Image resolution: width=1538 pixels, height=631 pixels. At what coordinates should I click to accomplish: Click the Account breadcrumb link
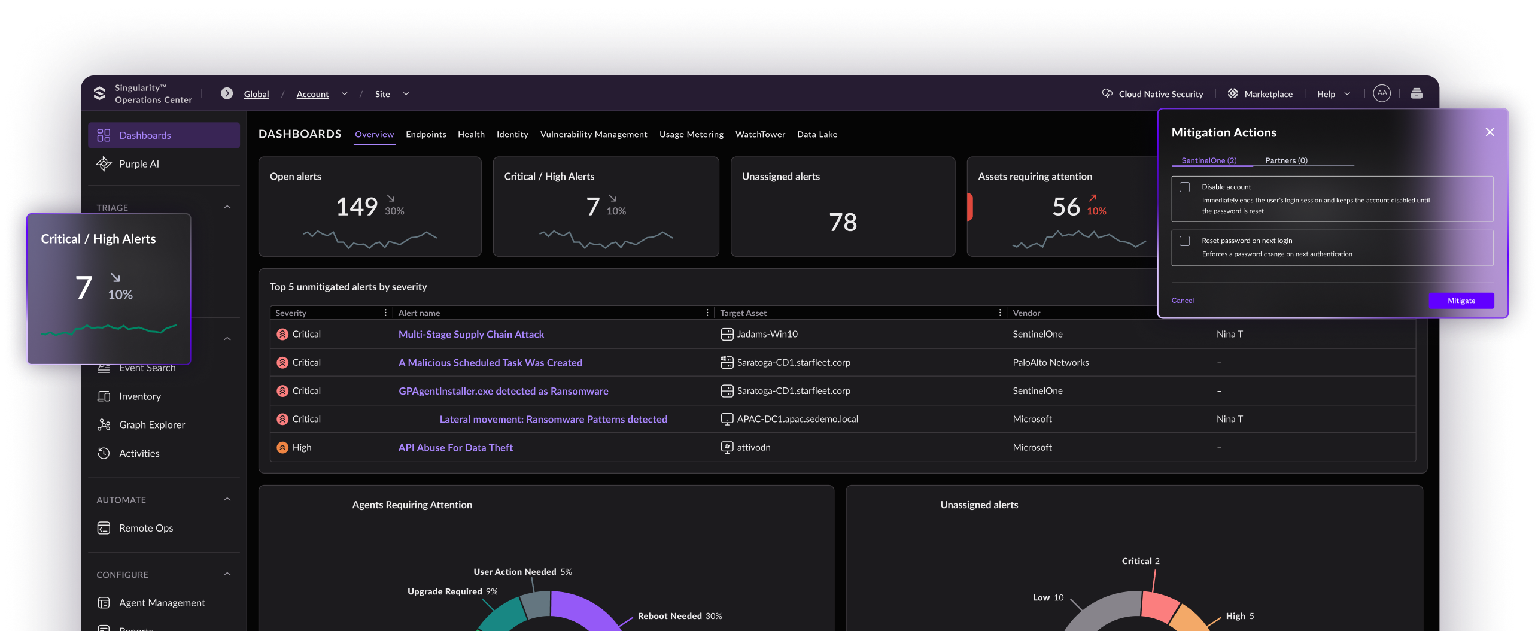coord(312,94)
